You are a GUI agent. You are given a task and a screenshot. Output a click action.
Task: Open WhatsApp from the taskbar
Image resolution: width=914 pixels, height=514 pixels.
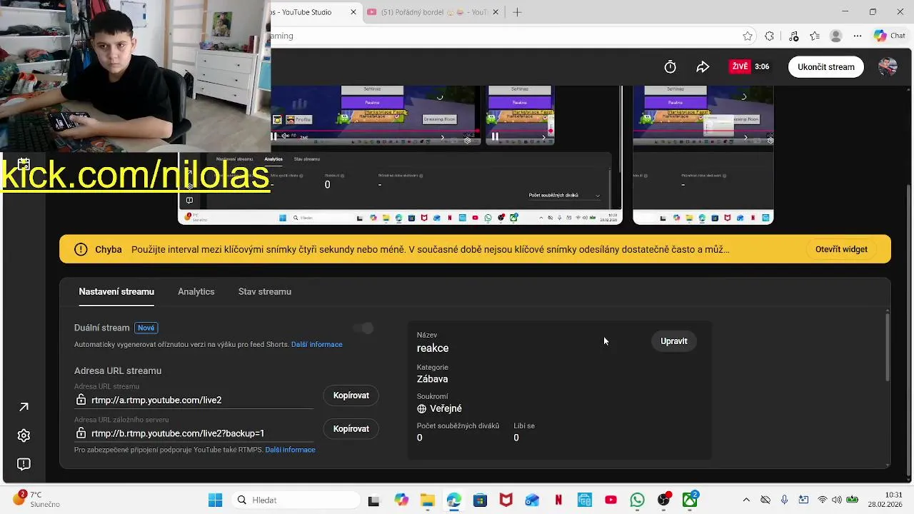638,500
